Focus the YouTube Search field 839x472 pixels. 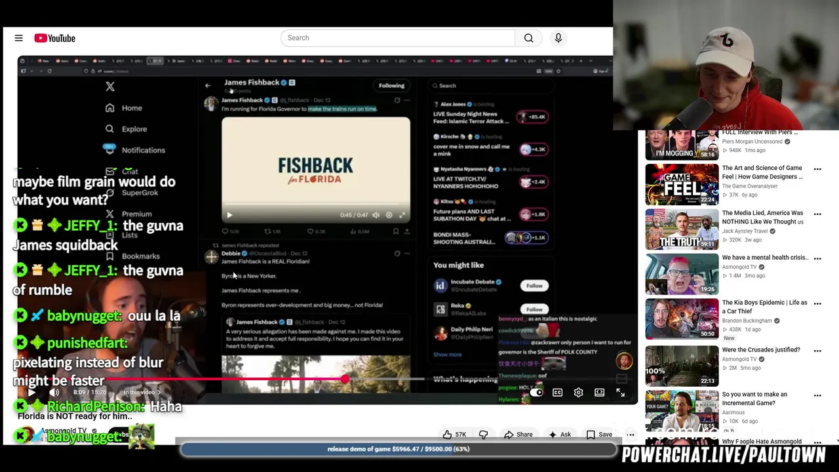point(398,38)
